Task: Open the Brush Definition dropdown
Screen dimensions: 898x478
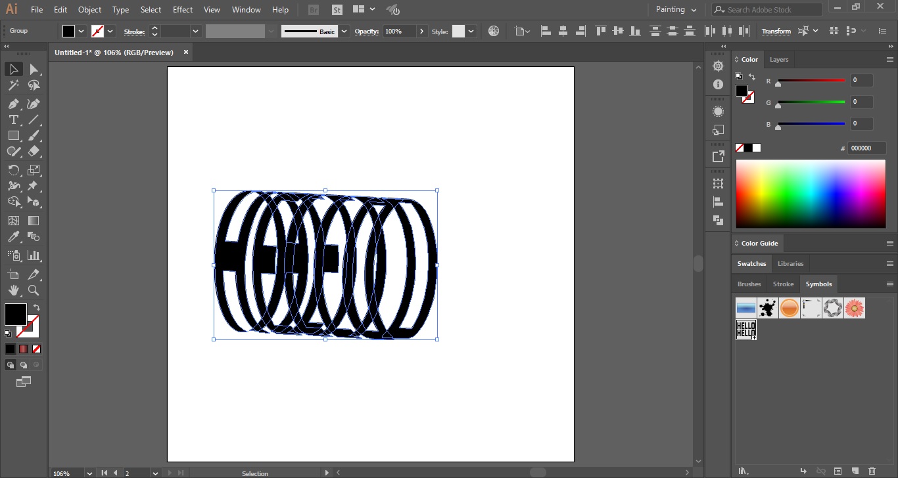Action: pos(344,31)
